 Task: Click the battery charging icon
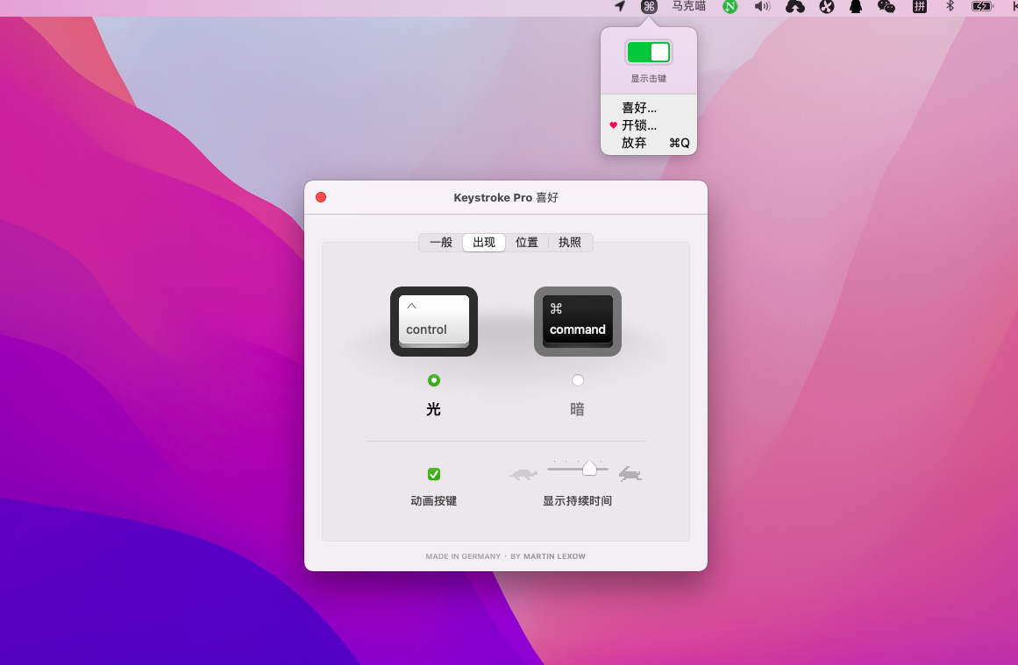pos(982,7)
